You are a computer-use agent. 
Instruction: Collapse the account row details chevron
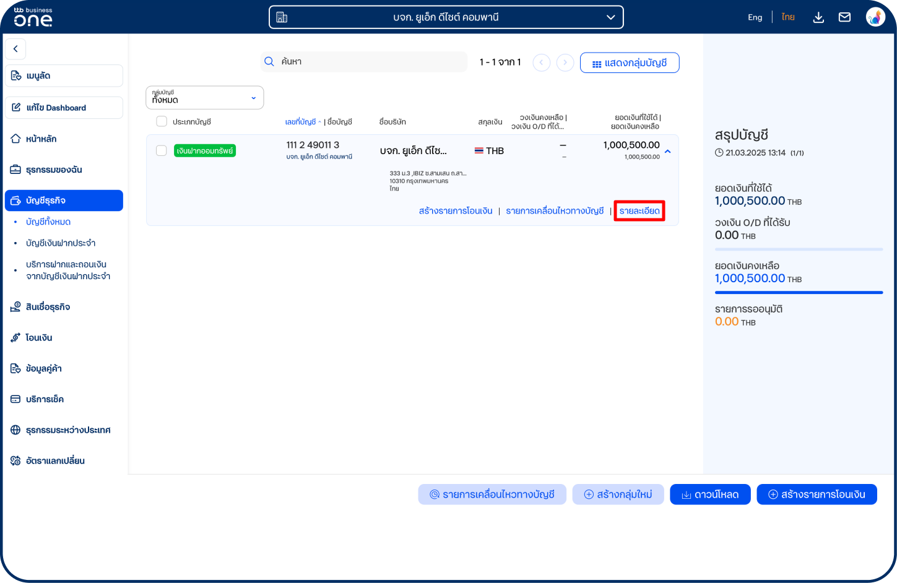(667, 151)
